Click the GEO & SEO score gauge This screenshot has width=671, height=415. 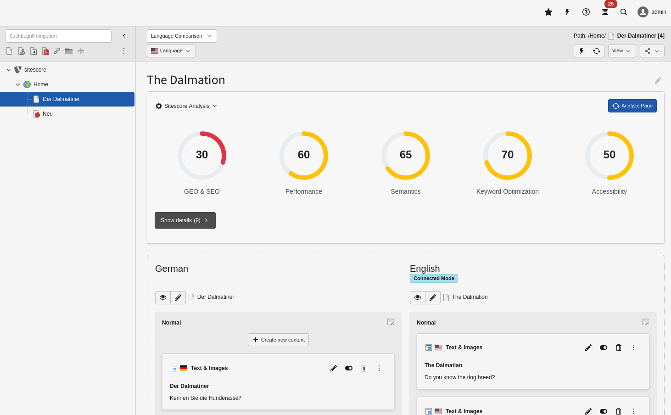202,156
